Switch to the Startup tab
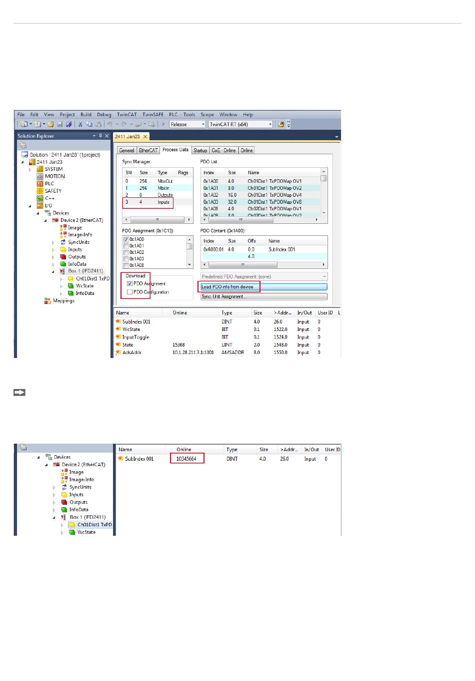The height and width of the screenshot is (681, 475). [x=200, y=150]
